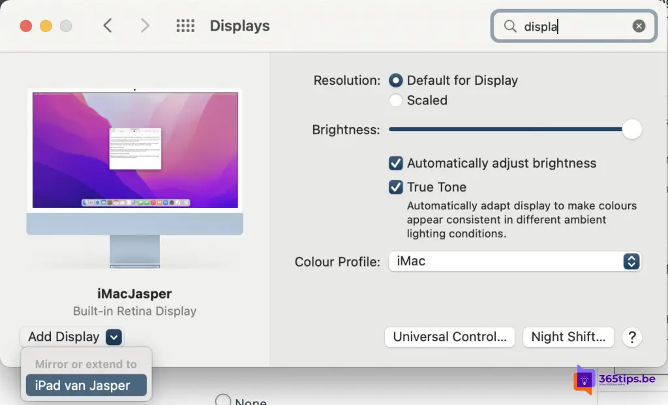The width and height of the screenshot is (668, 405).
Task: Show all preferences grid icon
Action: (185, 25)
